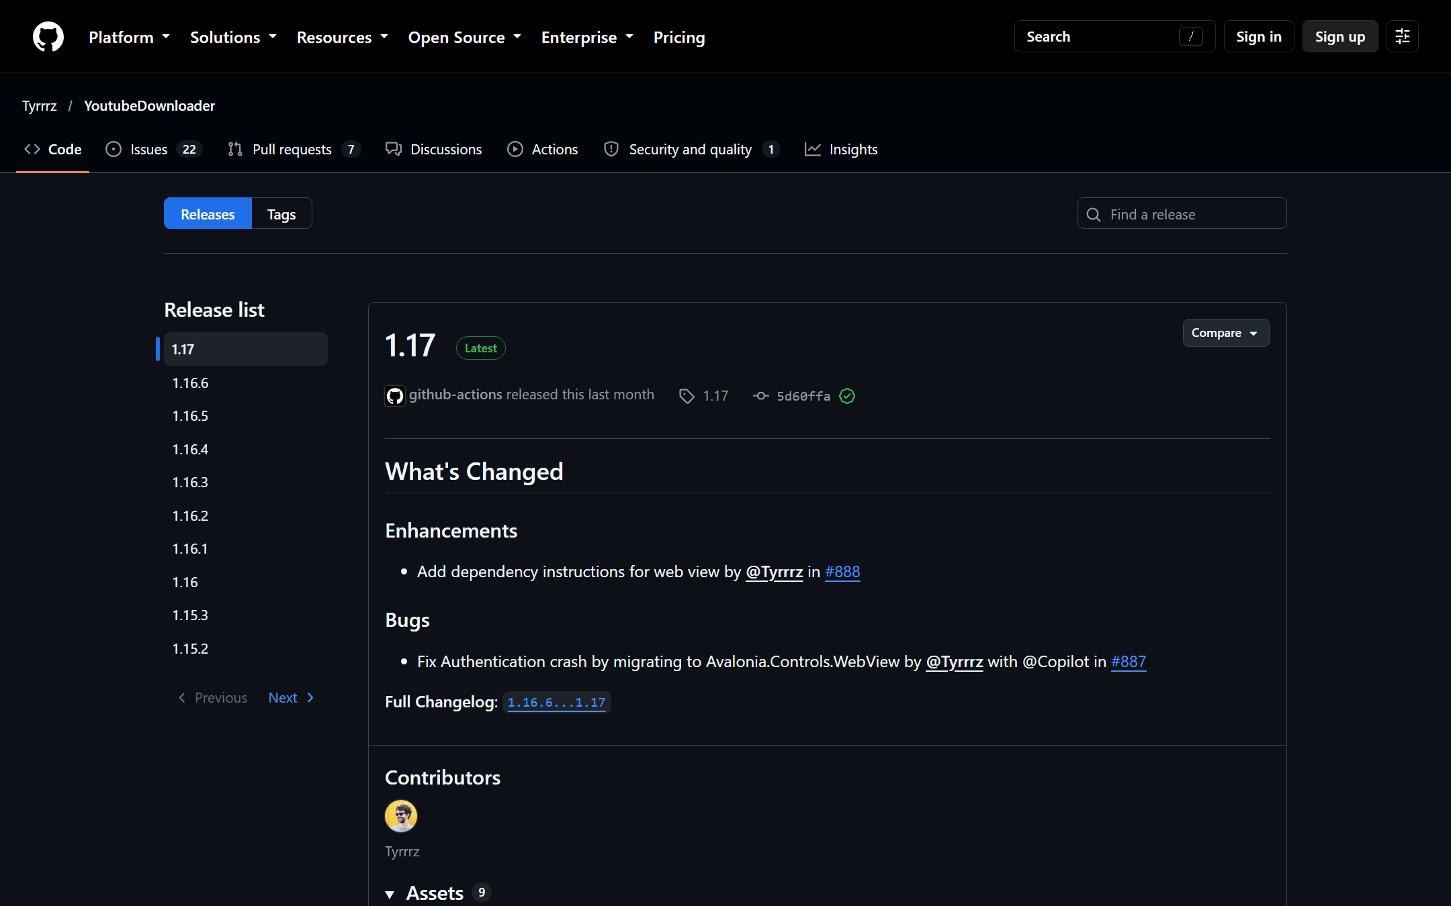Select release 1.16 in list

pos(246,583)
